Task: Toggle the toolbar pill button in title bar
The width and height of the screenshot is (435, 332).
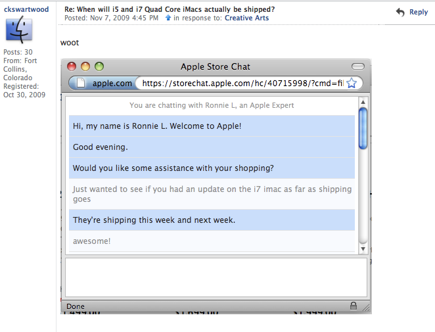Action: tap(358, 66)
